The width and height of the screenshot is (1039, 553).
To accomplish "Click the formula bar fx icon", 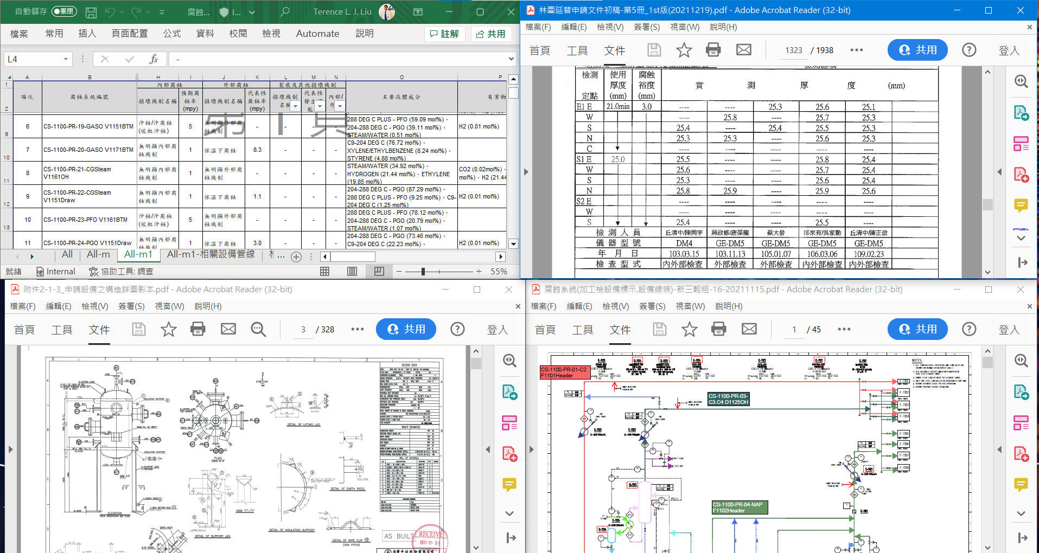I will [154, 59].
